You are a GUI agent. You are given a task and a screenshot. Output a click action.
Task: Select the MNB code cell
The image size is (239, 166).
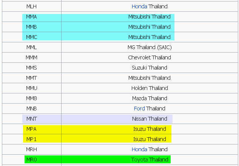click(32, 109)
